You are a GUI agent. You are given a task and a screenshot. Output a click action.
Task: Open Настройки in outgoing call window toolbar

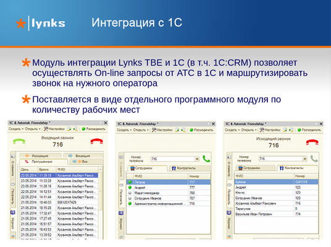tap(270, 130)
